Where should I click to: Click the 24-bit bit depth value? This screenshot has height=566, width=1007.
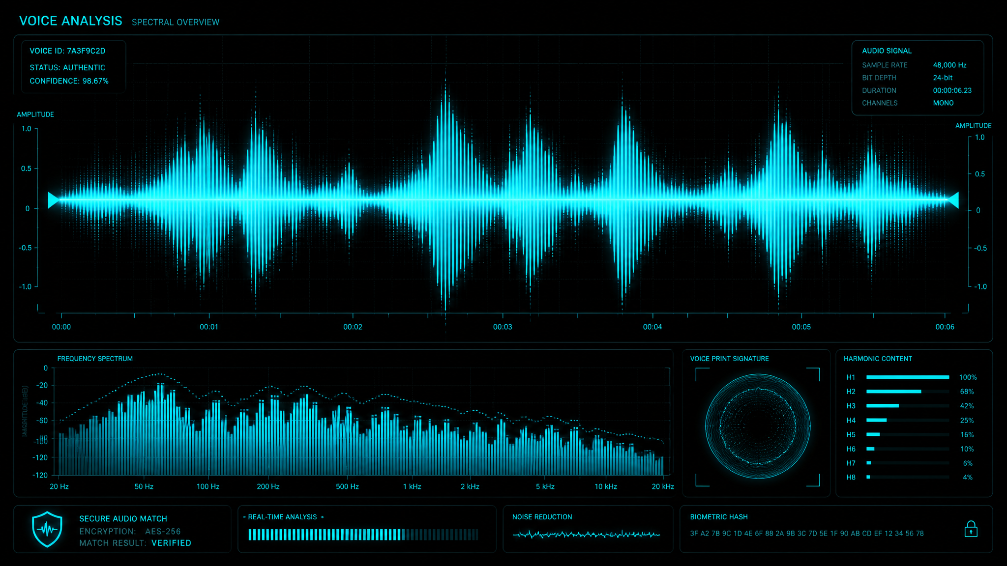point(943,78)
